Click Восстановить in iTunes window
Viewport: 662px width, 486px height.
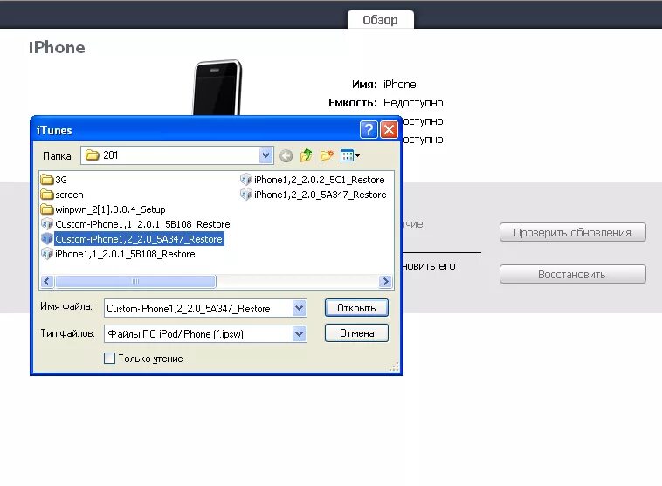pos(573,275)
